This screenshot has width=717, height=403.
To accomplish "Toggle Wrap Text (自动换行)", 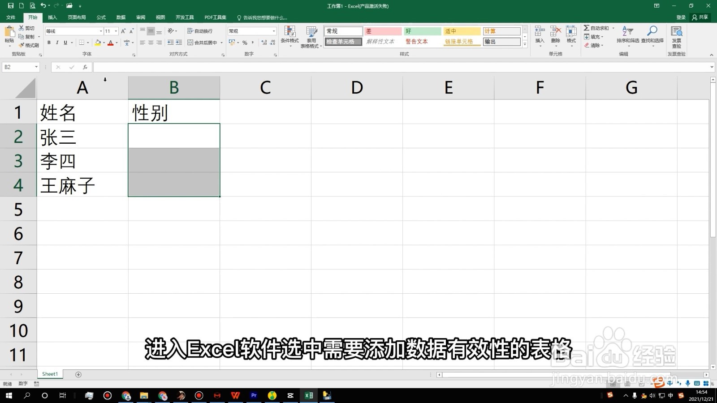I will point(200,31).
